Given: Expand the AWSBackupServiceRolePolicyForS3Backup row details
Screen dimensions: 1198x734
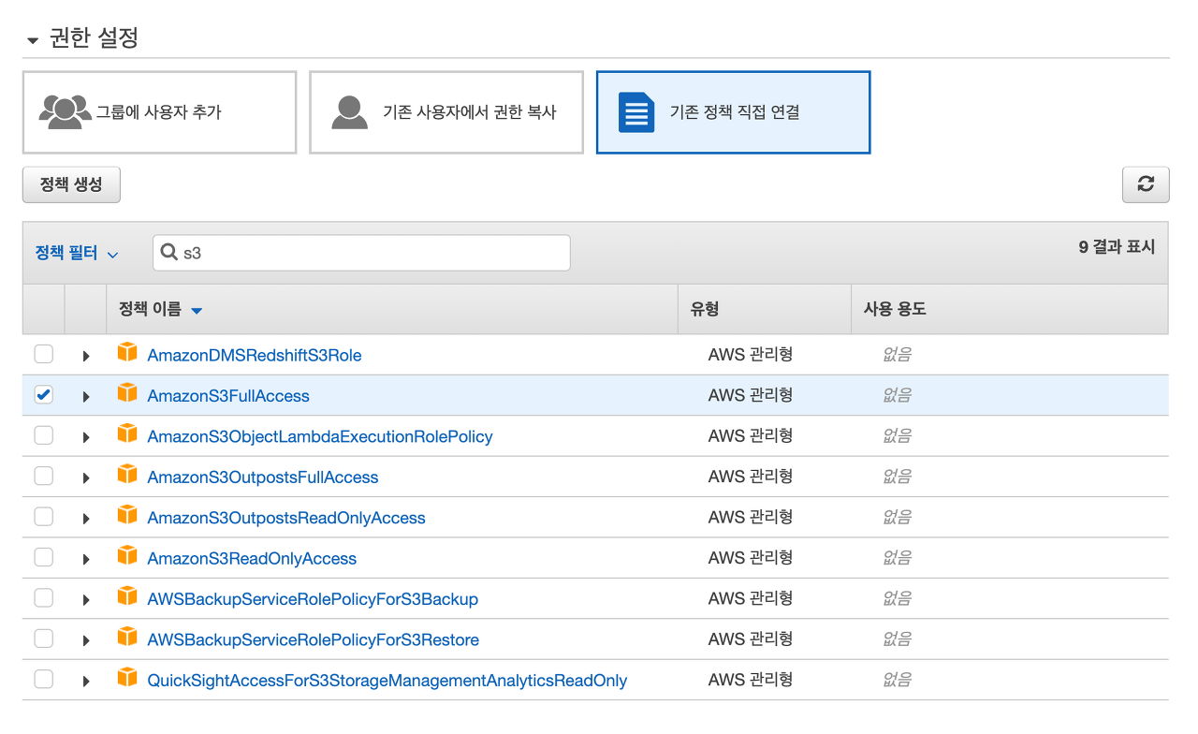Looking at the screenshot, I should [x=86, y=600].
